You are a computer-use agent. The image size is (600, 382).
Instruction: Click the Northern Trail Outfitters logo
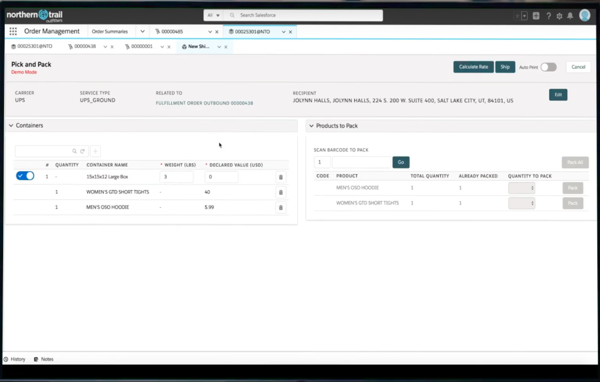coord(34,16)
